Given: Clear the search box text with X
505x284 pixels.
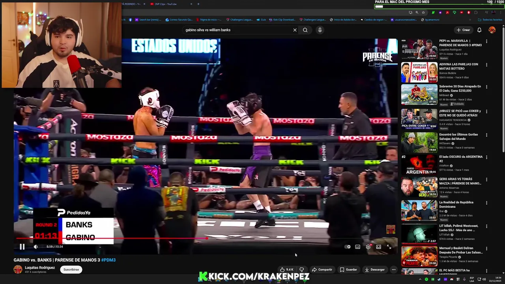Looking at the screenshot, I should click(x=295, y=30).
